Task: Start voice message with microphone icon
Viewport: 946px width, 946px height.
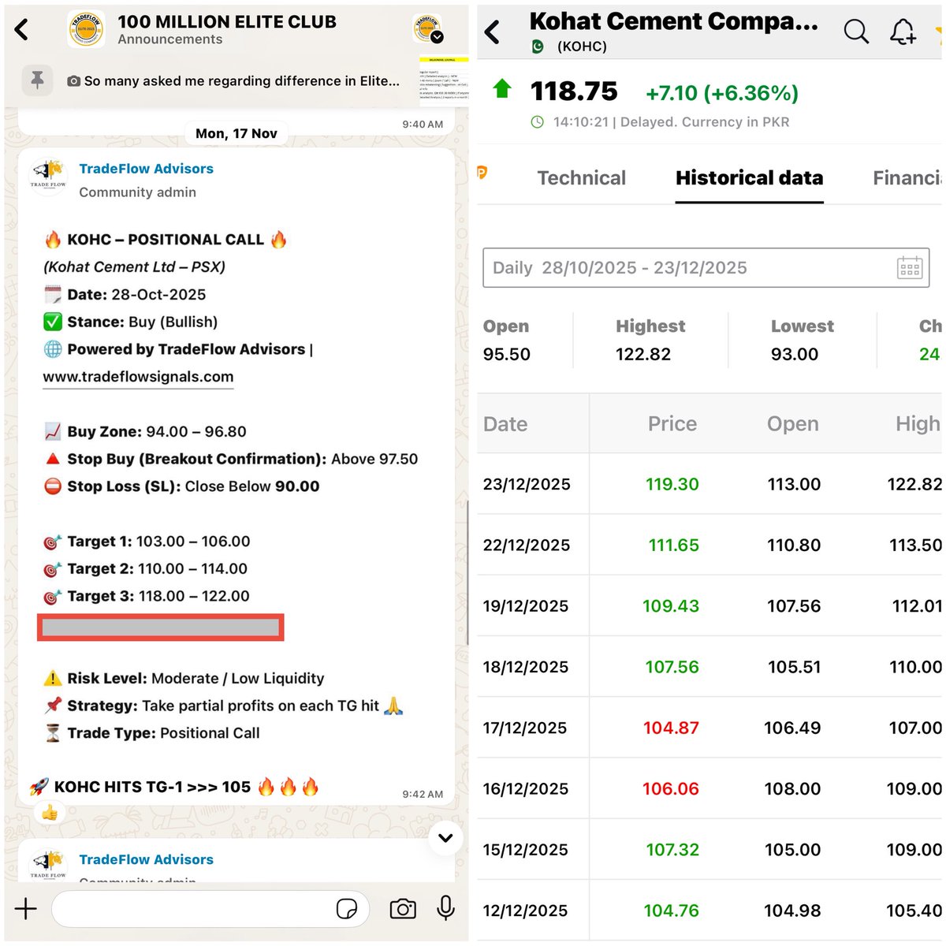Action: pyautogui.click(x=445, y=908)
